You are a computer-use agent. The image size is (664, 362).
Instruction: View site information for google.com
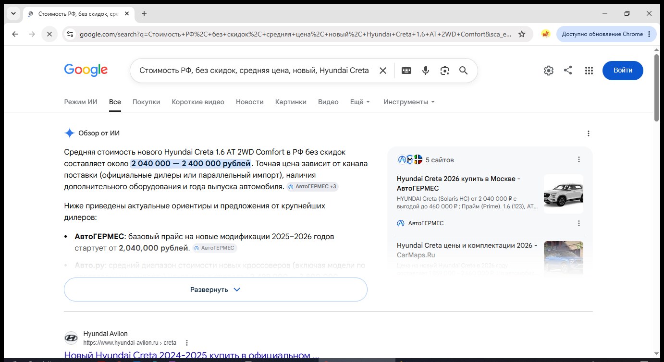[70, 34]
